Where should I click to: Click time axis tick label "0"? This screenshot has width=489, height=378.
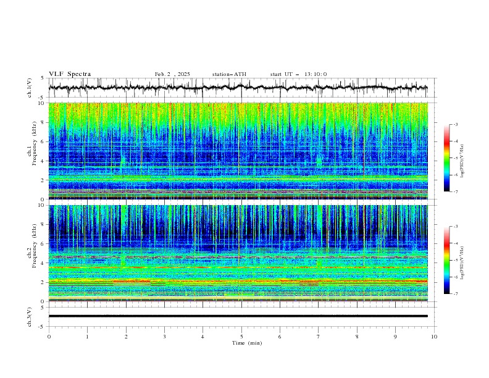coord(49,337)
